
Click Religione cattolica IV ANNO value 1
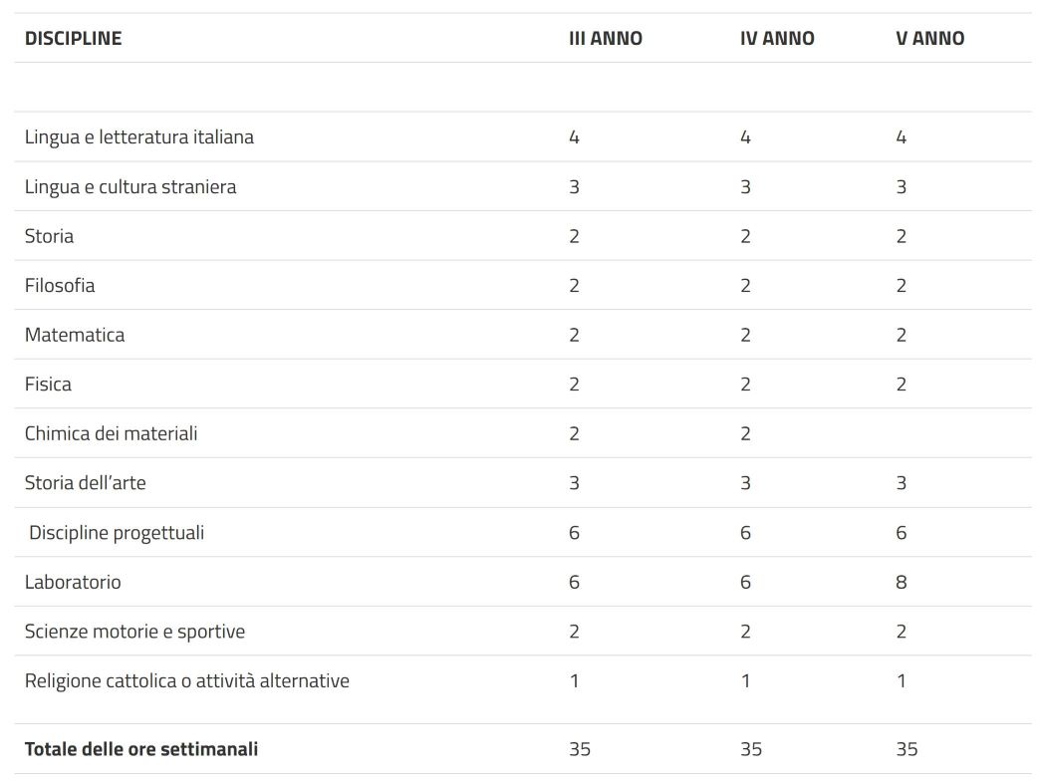click(x=745, y=681)
